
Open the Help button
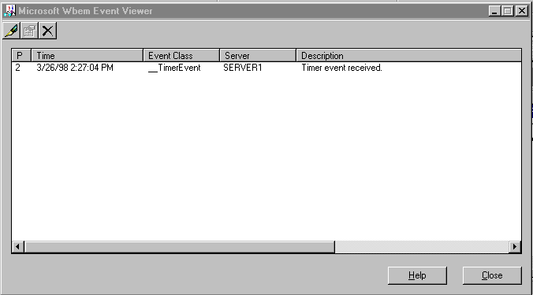coord(417,275)
